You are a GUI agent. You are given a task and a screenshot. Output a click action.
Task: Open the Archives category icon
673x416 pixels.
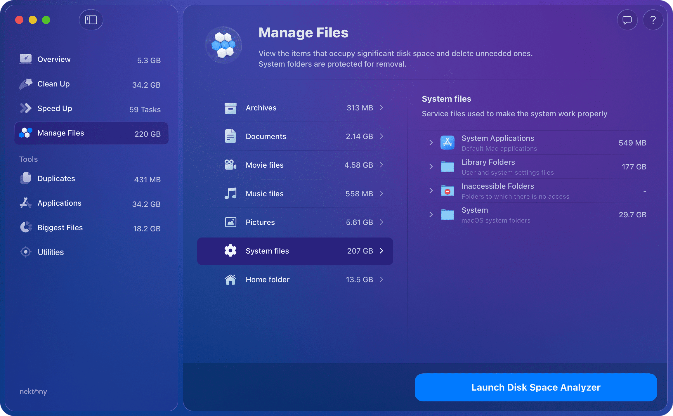230,108
